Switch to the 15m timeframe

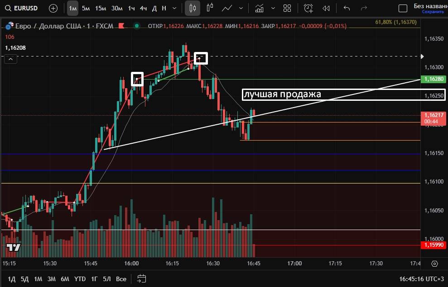101,8
